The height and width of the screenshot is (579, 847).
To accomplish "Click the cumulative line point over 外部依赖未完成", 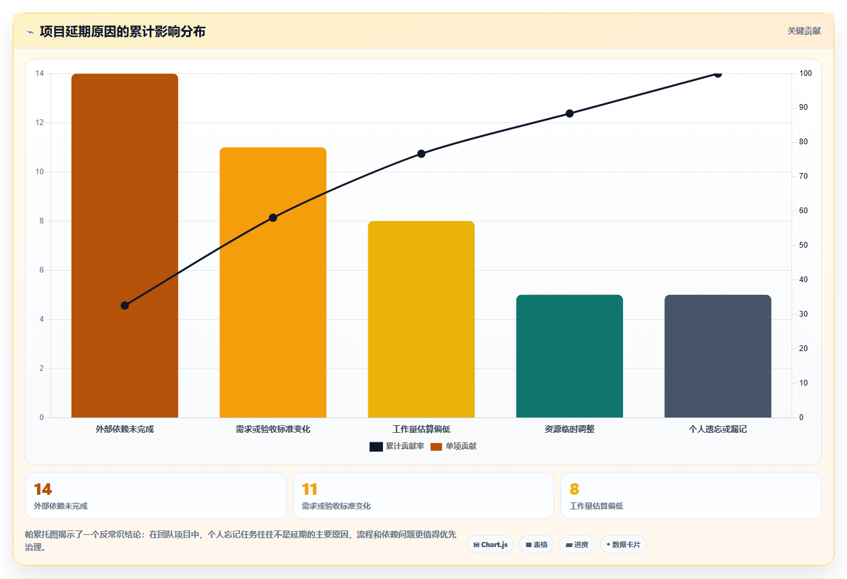I will 124,306.
